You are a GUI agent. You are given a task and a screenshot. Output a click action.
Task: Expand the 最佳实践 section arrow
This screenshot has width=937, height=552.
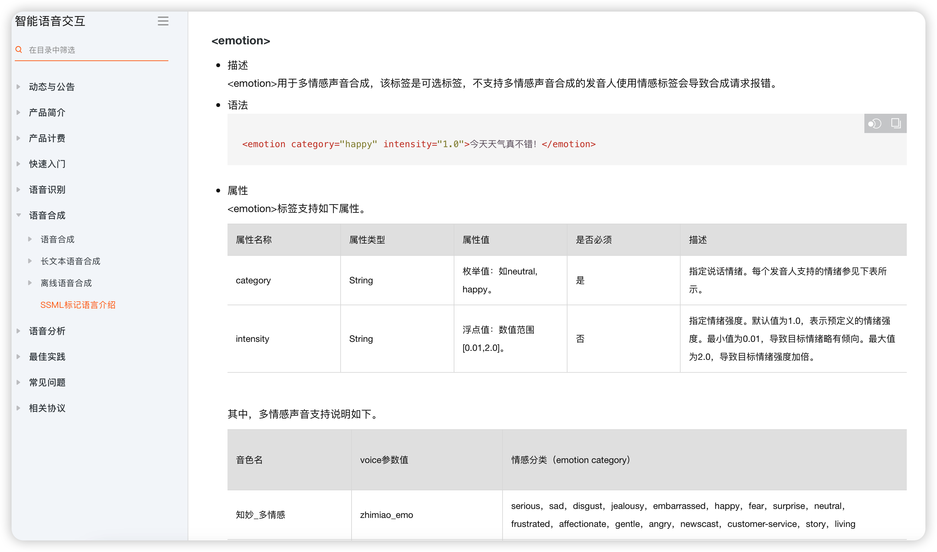coord(18,357)
